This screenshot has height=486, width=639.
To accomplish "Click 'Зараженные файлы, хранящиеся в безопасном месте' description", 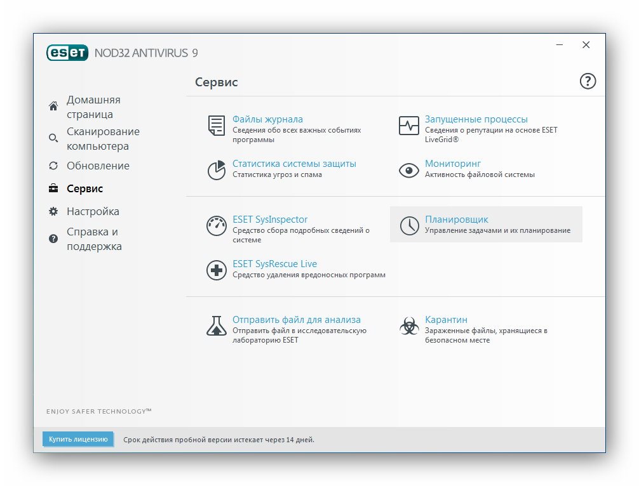I will pyautogui.click(x=486, y=336).
